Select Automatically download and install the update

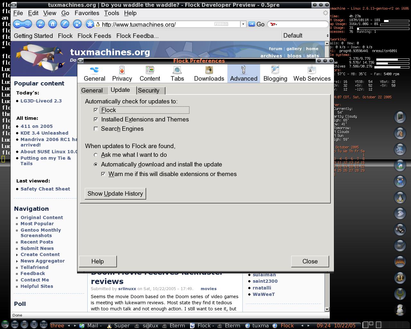96,164
